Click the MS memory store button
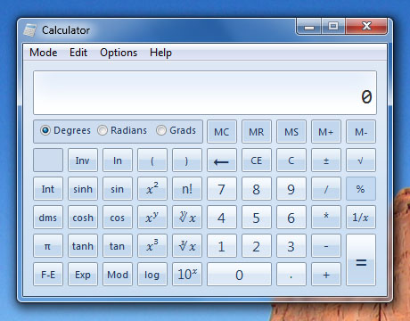This screenshot has width=410, height=321. tap(291, 132)
